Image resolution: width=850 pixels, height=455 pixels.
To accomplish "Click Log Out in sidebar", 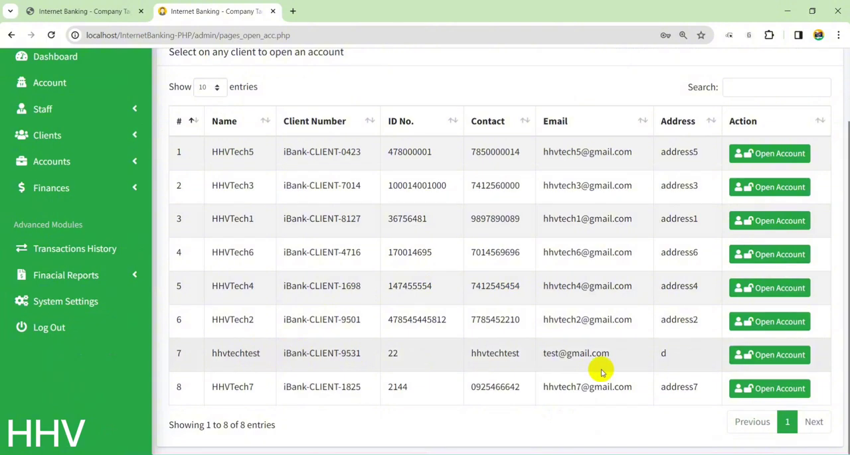I will 49,327.
